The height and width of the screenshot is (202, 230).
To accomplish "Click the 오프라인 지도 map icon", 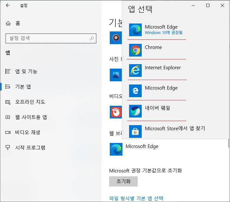I will pos(8,102).
